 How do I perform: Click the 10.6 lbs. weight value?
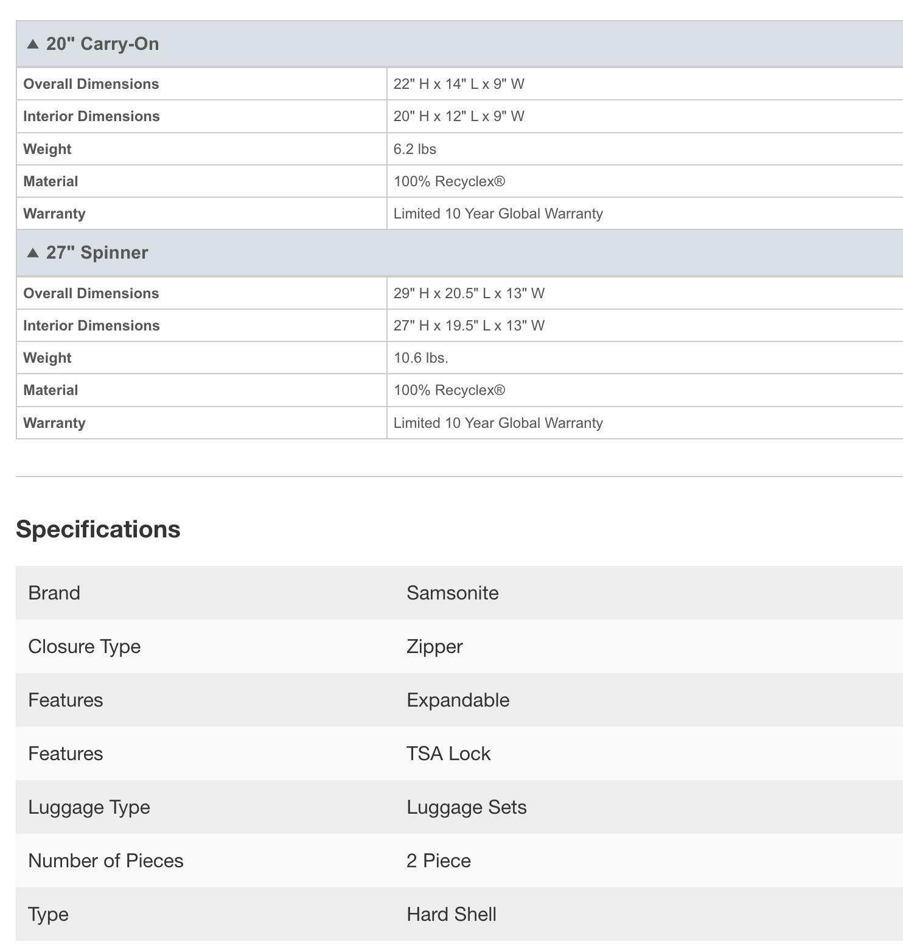421,358
